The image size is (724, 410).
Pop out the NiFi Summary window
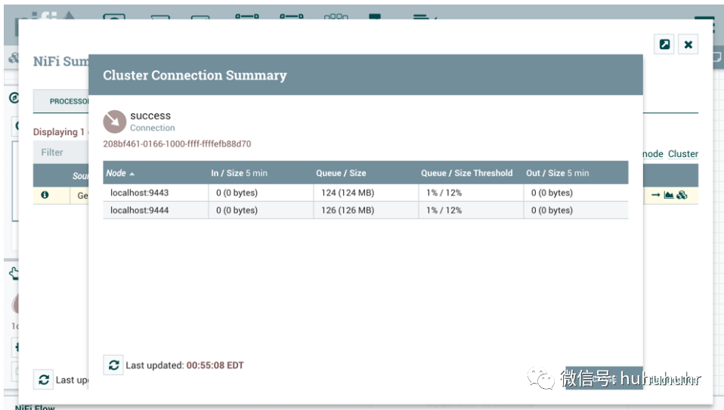(664, 45)
